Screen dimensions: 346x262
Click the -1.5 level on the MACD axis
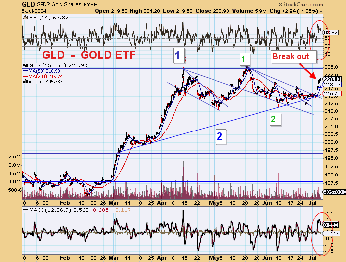point(329,251)
